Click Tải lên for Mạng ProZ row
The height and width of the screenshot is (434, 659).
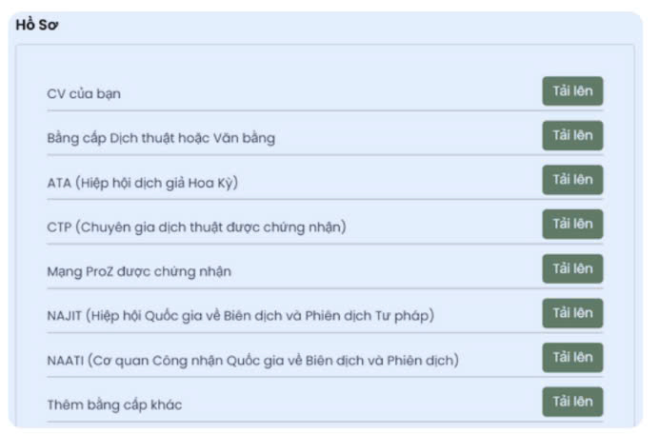pos(572,269)
